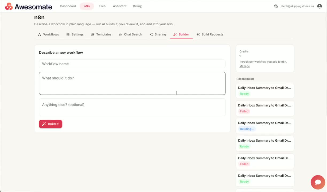Open the Files nav item
This screenshot has width=327, height=192.
coord(102,6)
